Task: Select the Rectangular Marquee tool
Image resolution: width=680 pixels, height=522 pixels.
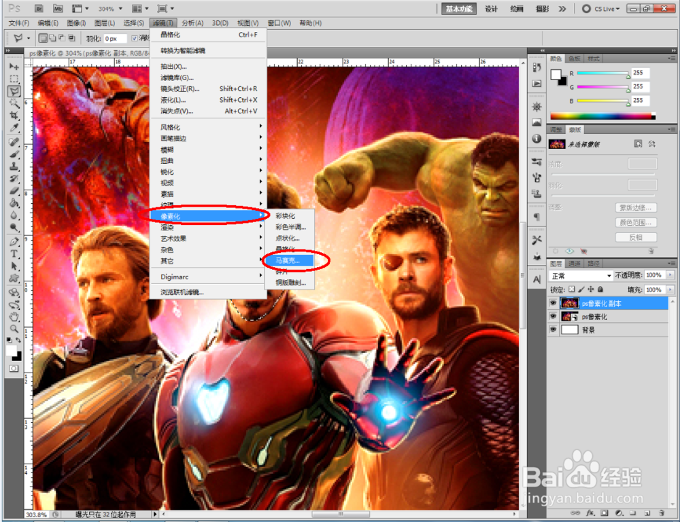Action: coord(14,78)
